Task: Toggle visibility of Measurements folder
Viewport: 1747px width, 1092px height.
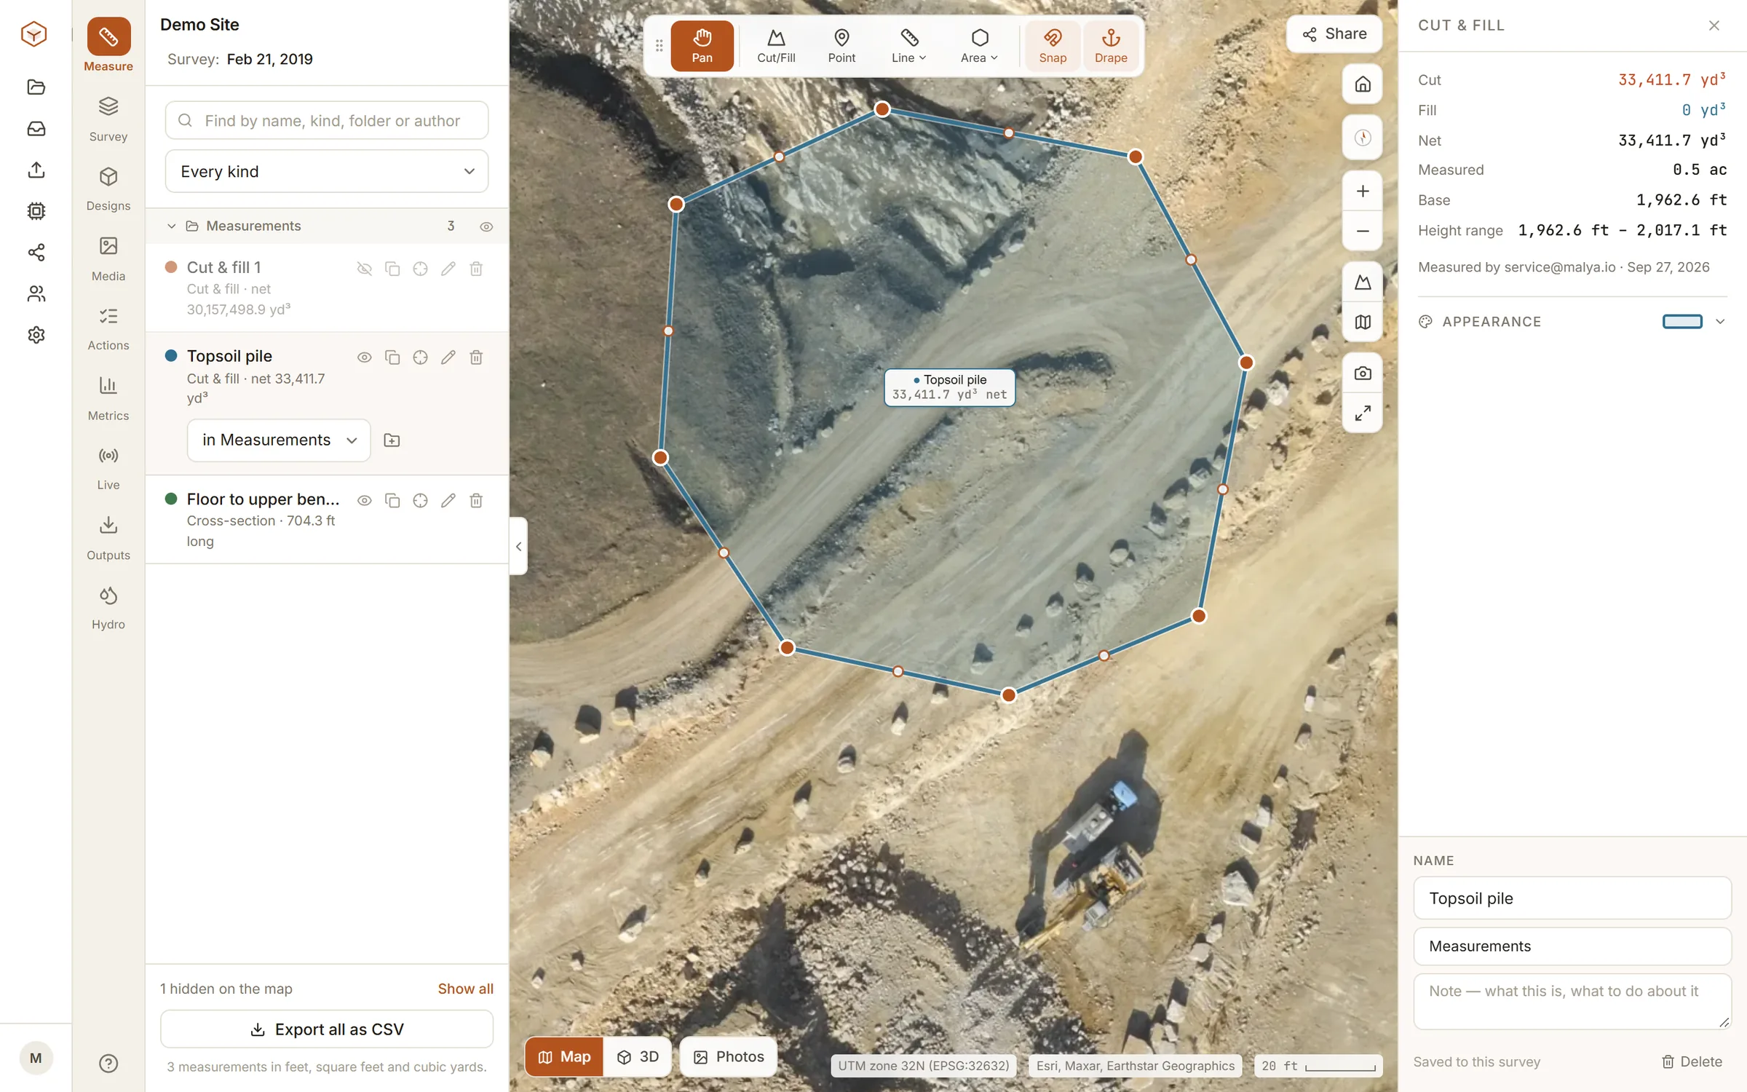Action: [486, 226]
